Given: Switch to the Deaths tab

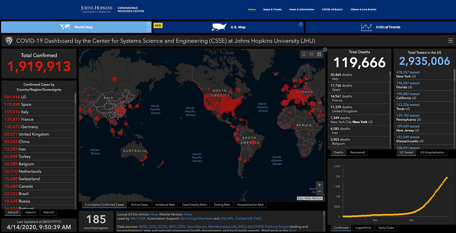Looking at the screenshot, I should tap(338, 152).
